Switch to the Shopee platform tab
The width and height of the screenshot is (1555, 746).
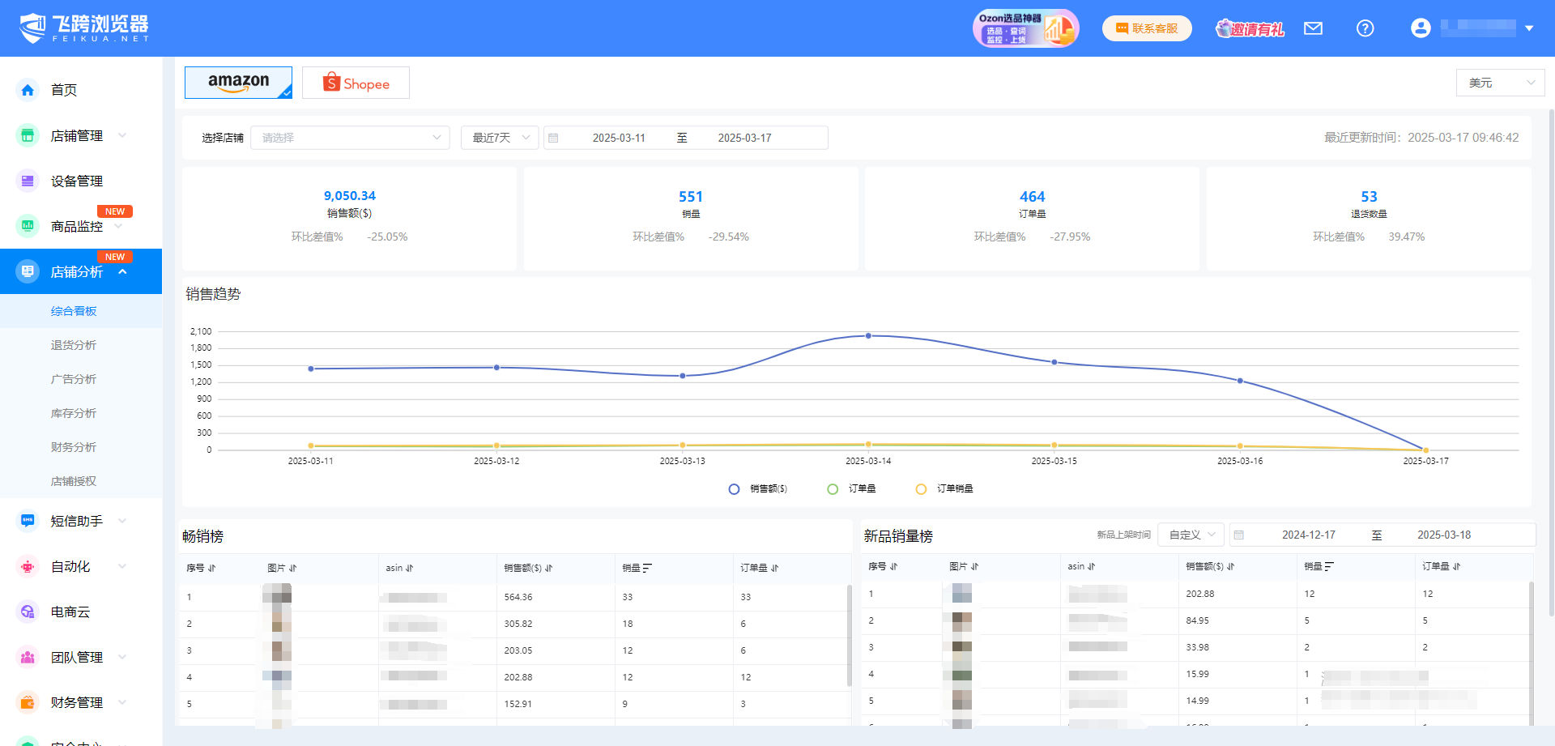click(x=356, y=83)
